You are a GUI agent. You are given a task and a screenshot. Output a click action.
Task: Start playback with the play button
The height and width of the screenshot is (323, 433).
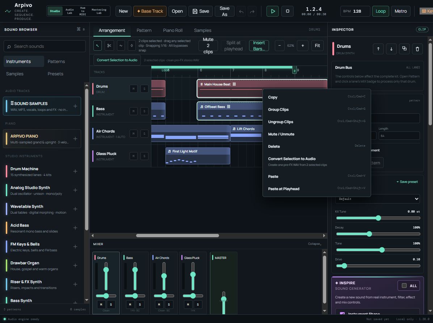(273, 11)
